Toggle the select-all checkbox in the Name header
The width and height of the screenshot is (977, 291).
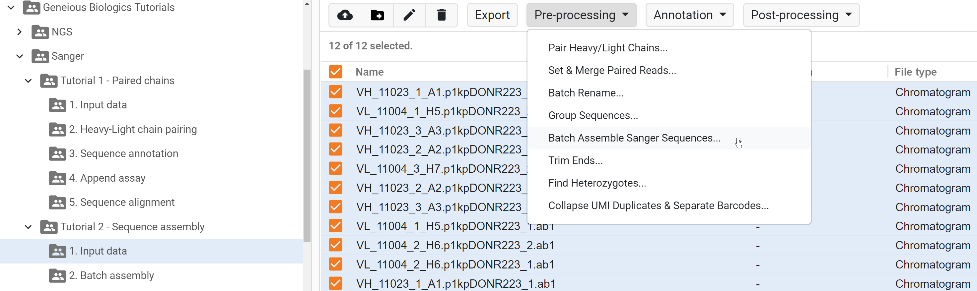tap(336, 72)
